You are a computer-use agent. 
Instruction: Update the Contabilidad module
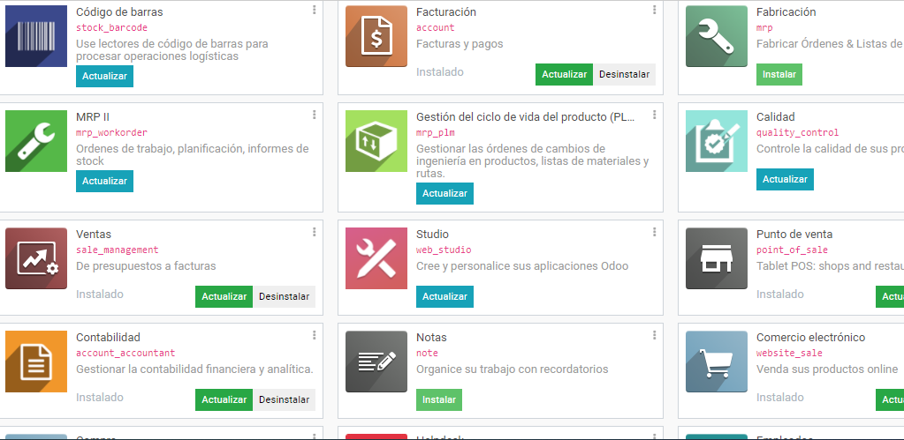tap(224, 399)
